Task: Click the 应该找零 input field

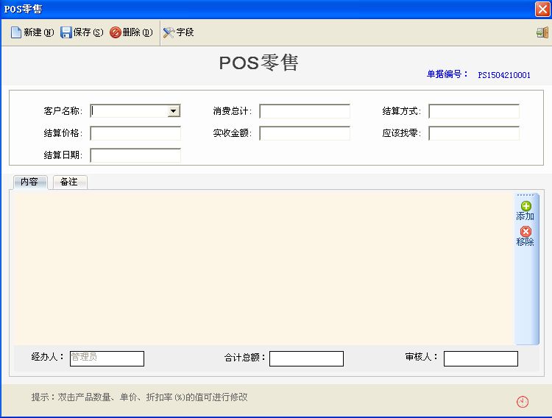Action: 474,133
